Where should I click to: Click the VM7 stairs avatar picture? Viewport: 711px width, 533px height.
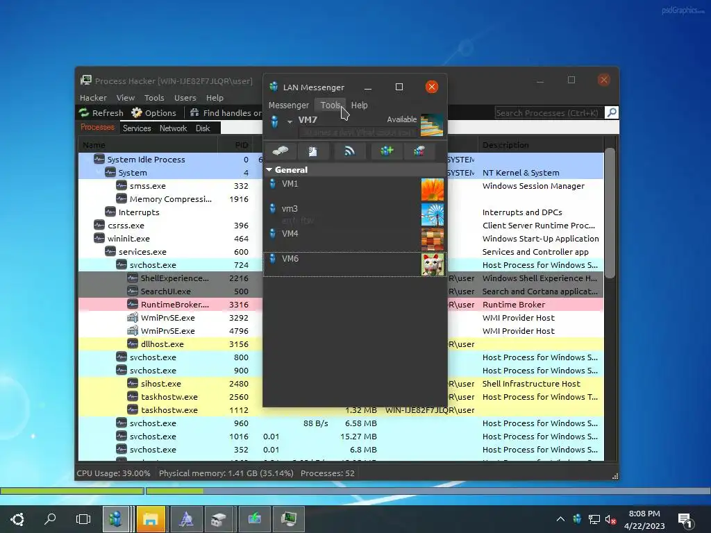click(432, 125)
